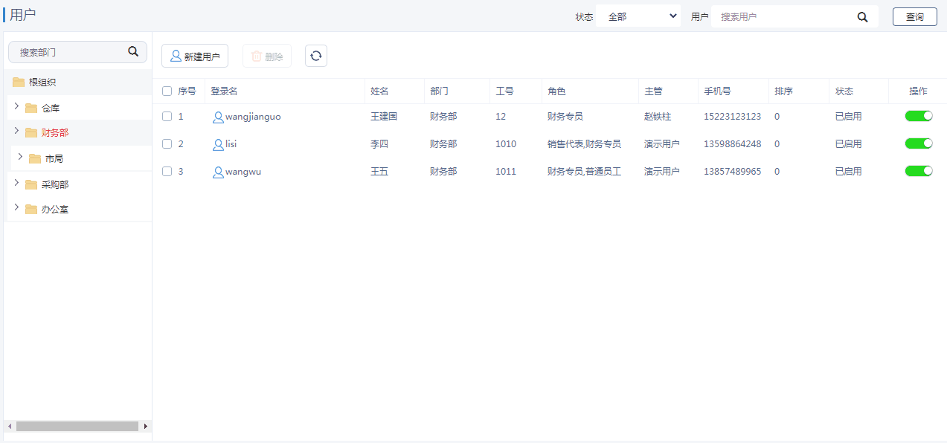
Task: Open the 状态 dropdown showing 全部
Action: point(638,16)
